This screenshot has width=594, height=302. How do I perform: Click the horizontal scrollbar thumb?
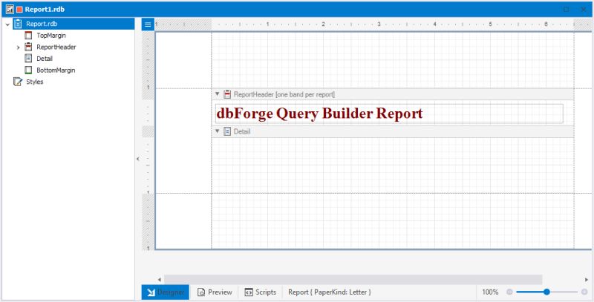point(353,280)
